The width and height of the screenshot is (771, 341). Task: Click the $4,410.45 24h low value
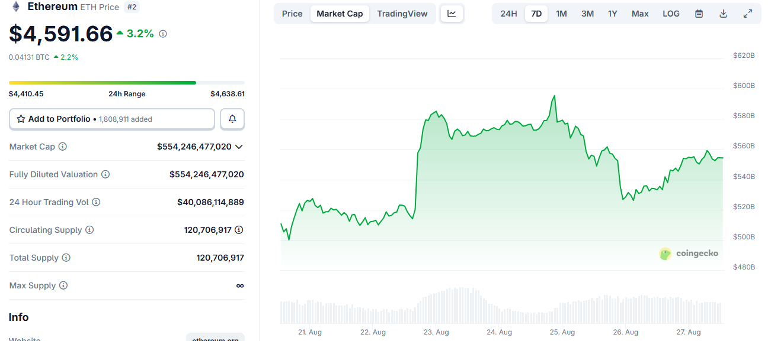tap(26, 94)
